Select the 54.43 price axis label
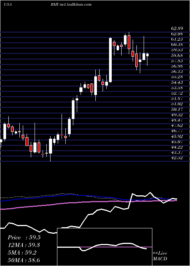 pyautogui.click(x=177, y=82)
